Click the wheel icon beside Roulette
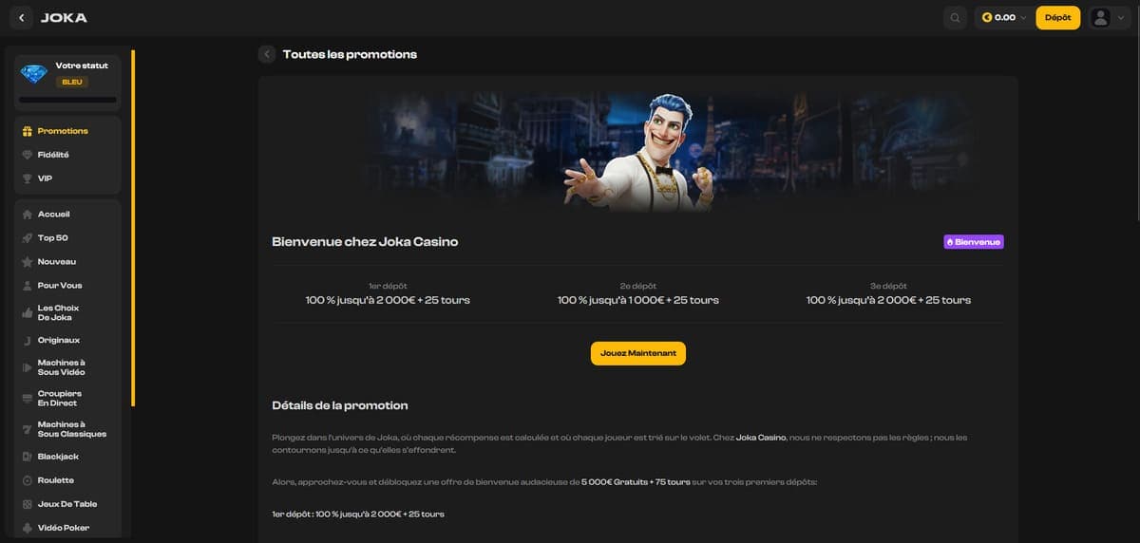The width and height of the screenshot is (1140, 543). (x=27, y=480)
